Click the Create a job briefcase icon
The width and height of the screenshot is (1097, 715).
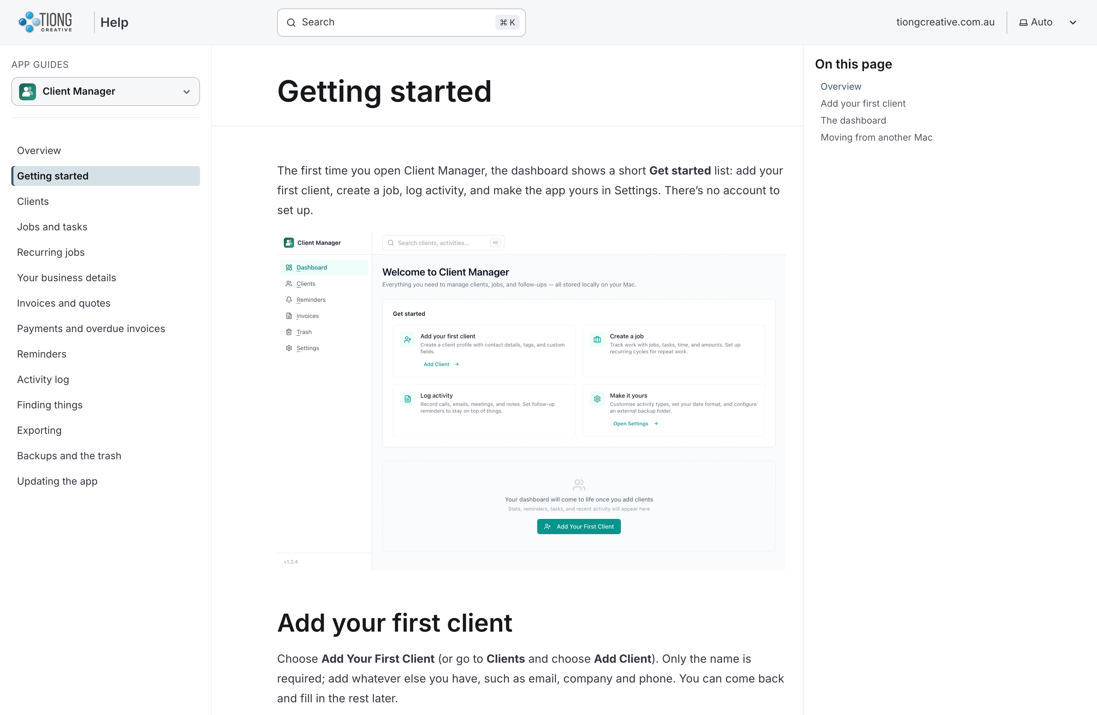point(597,339)
